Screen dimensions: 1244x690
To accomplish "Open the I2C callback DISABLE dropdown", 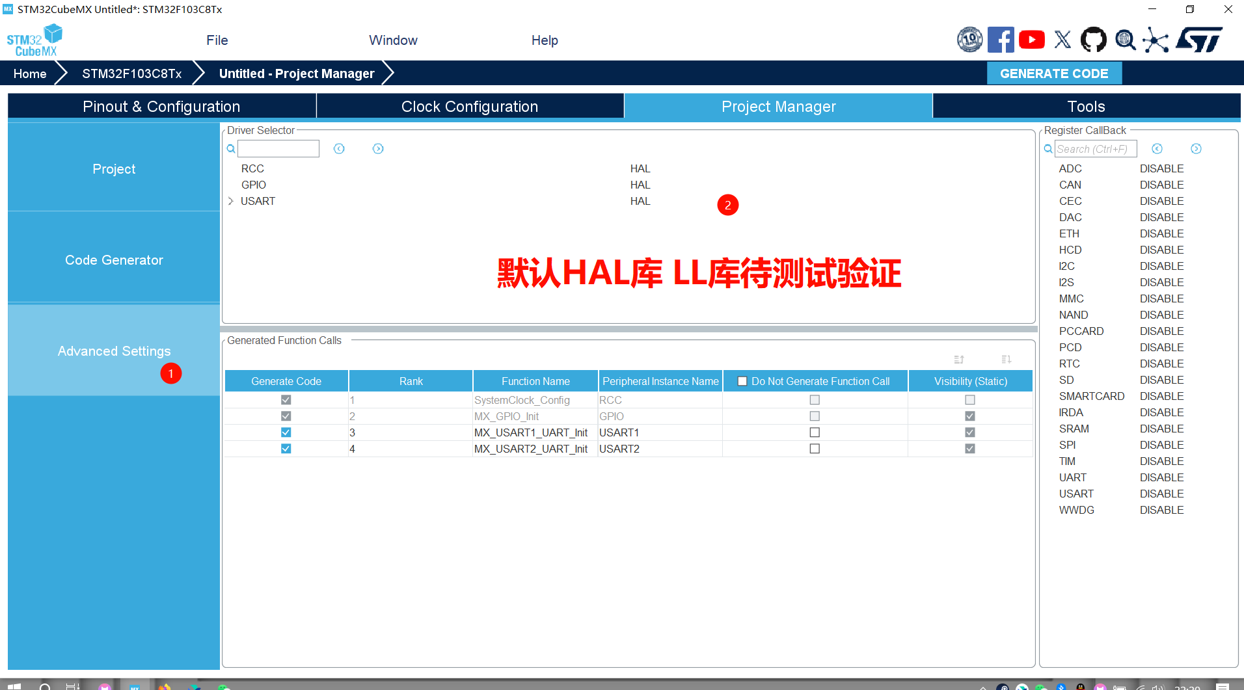I will coord(1161,267).
